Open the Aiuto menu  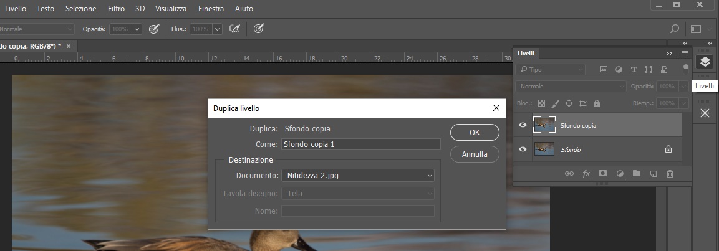tap(244, 9)
